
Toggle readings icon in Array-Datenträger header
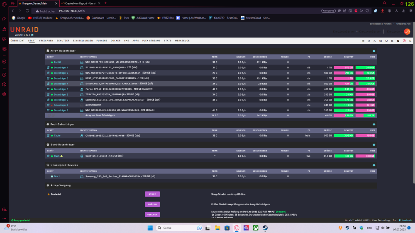(374, 50)
